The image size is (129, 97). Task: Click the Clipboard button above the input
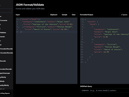[x=53, y=15]
